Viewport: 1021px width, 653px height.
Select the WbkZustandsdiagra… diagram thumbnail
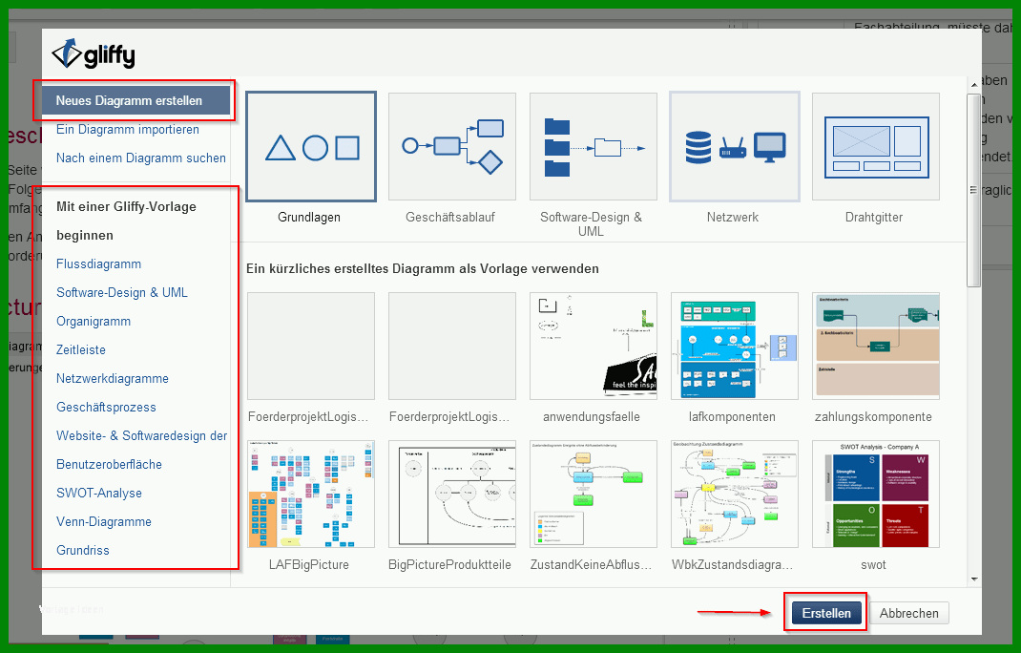click(x=735, y=494)
